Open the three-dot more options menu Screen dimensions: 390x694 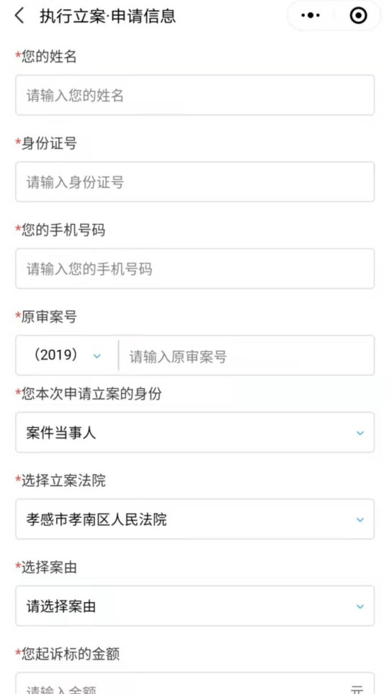click(311, 16)
